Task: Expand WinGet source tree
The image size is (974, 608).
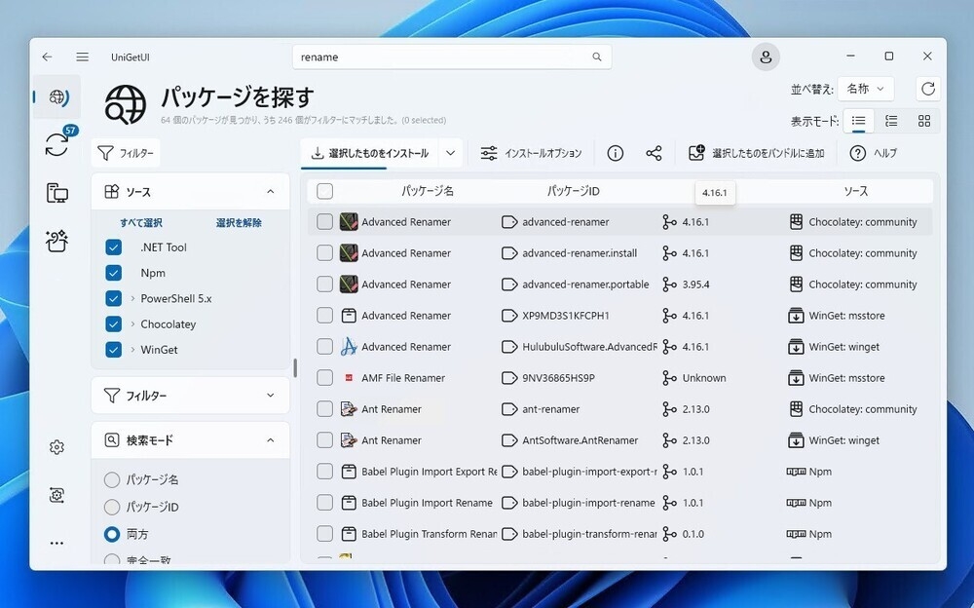Action: click(x=132, y=350)
